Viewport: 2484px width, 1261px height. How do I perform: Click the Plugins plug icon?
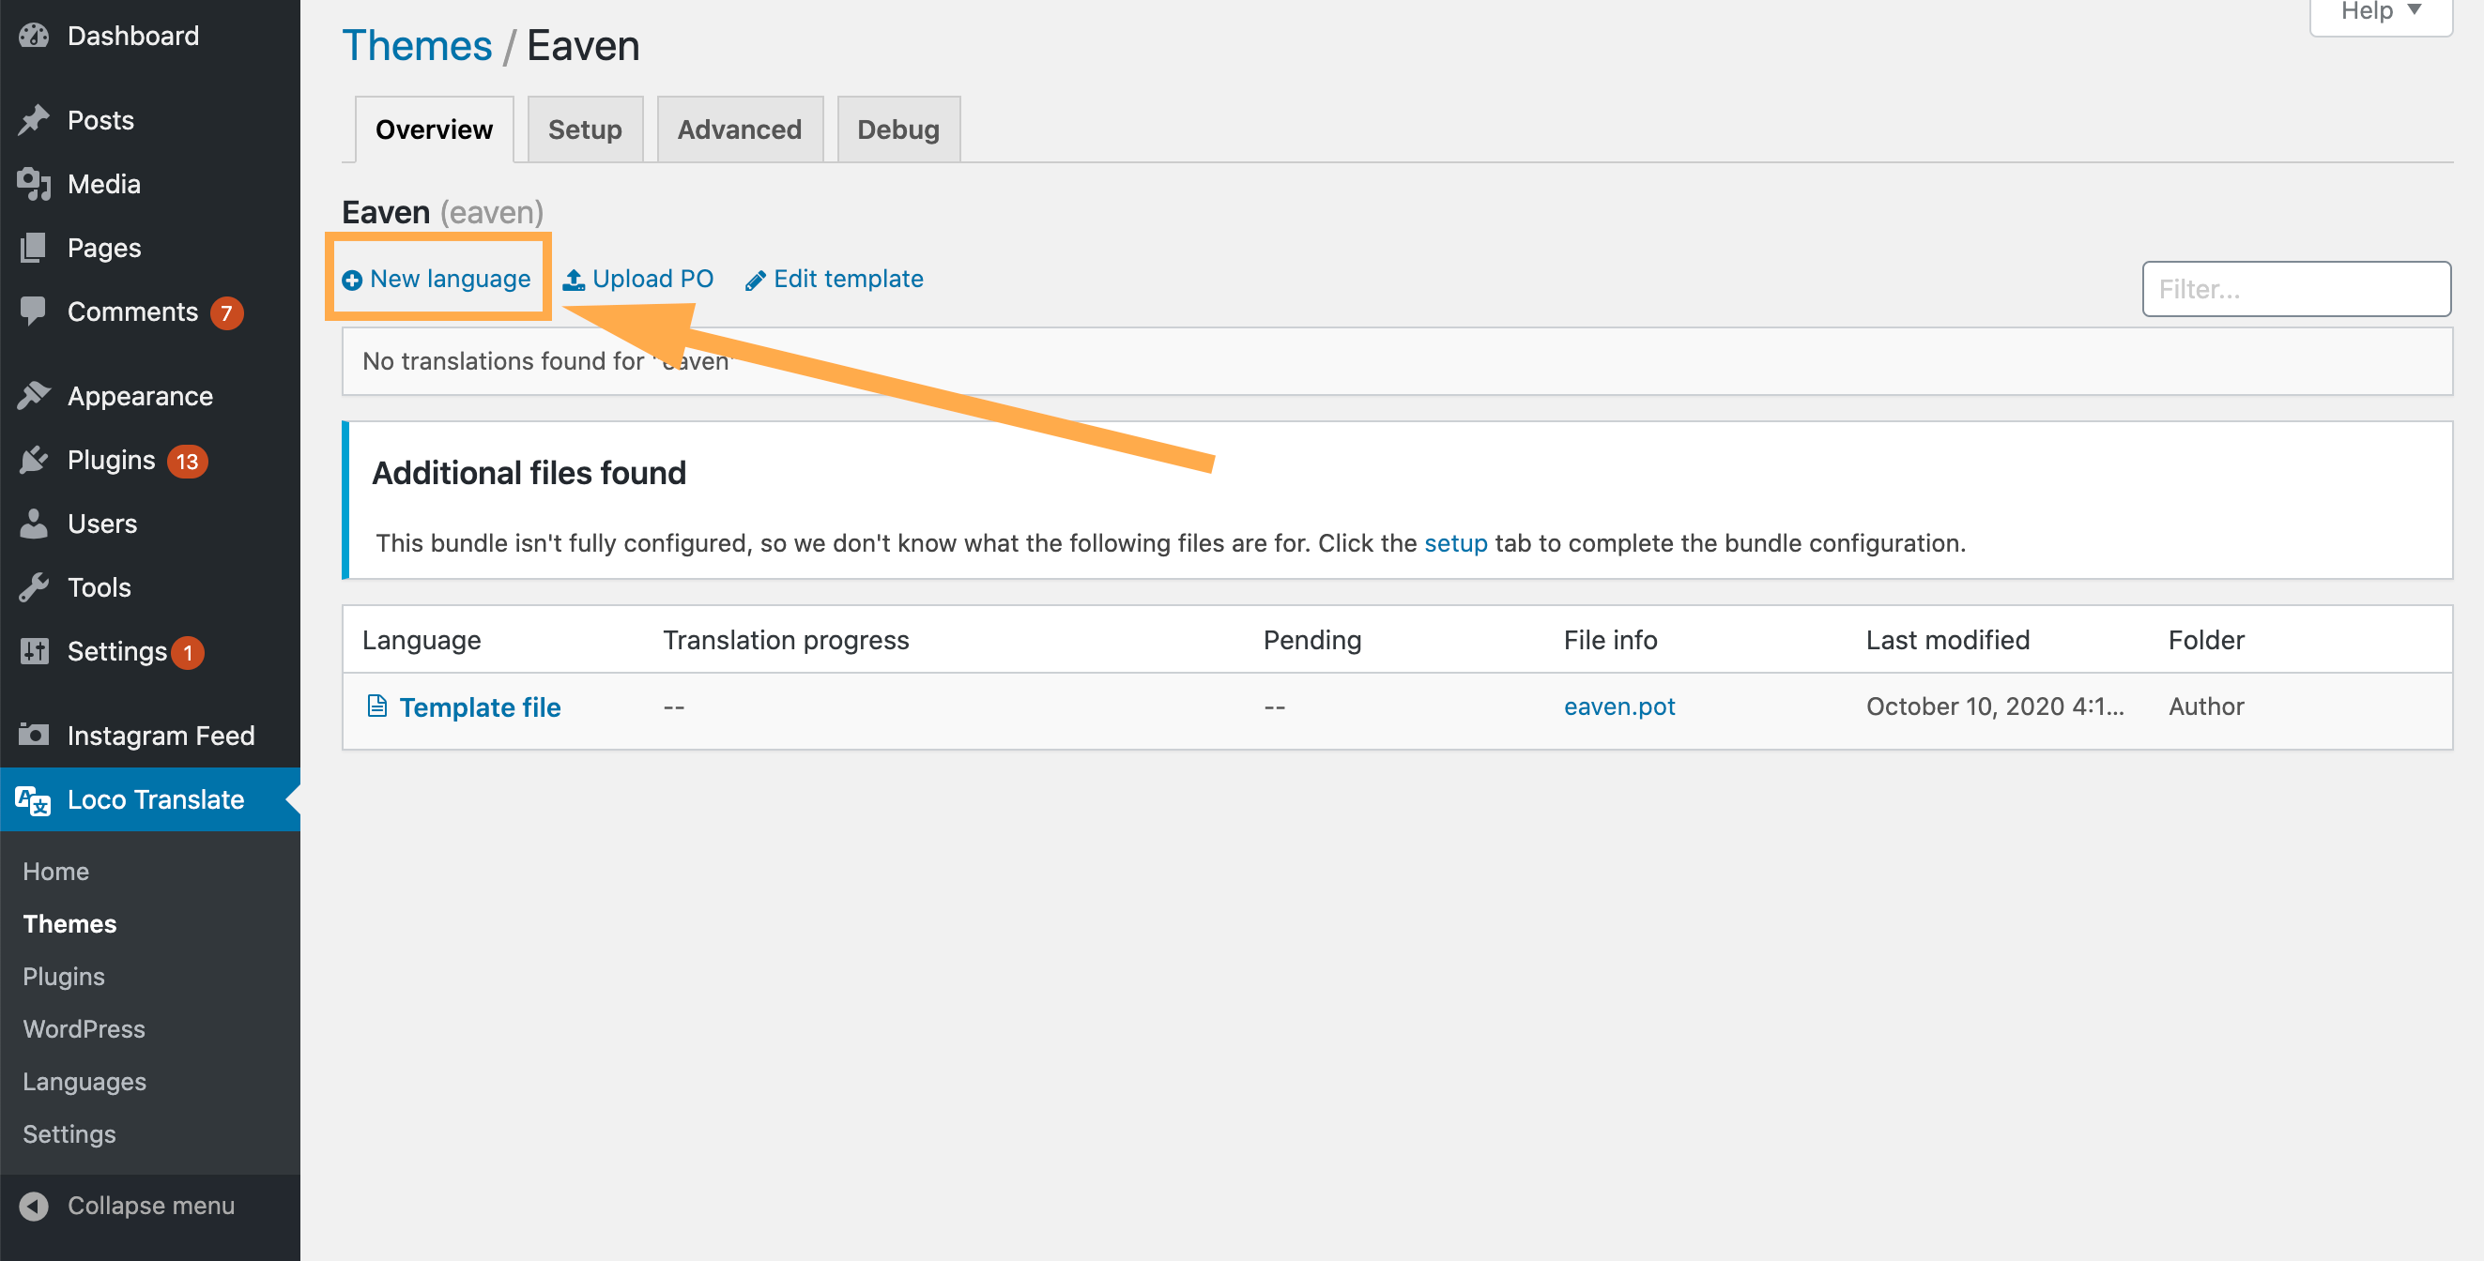(34, 460)
